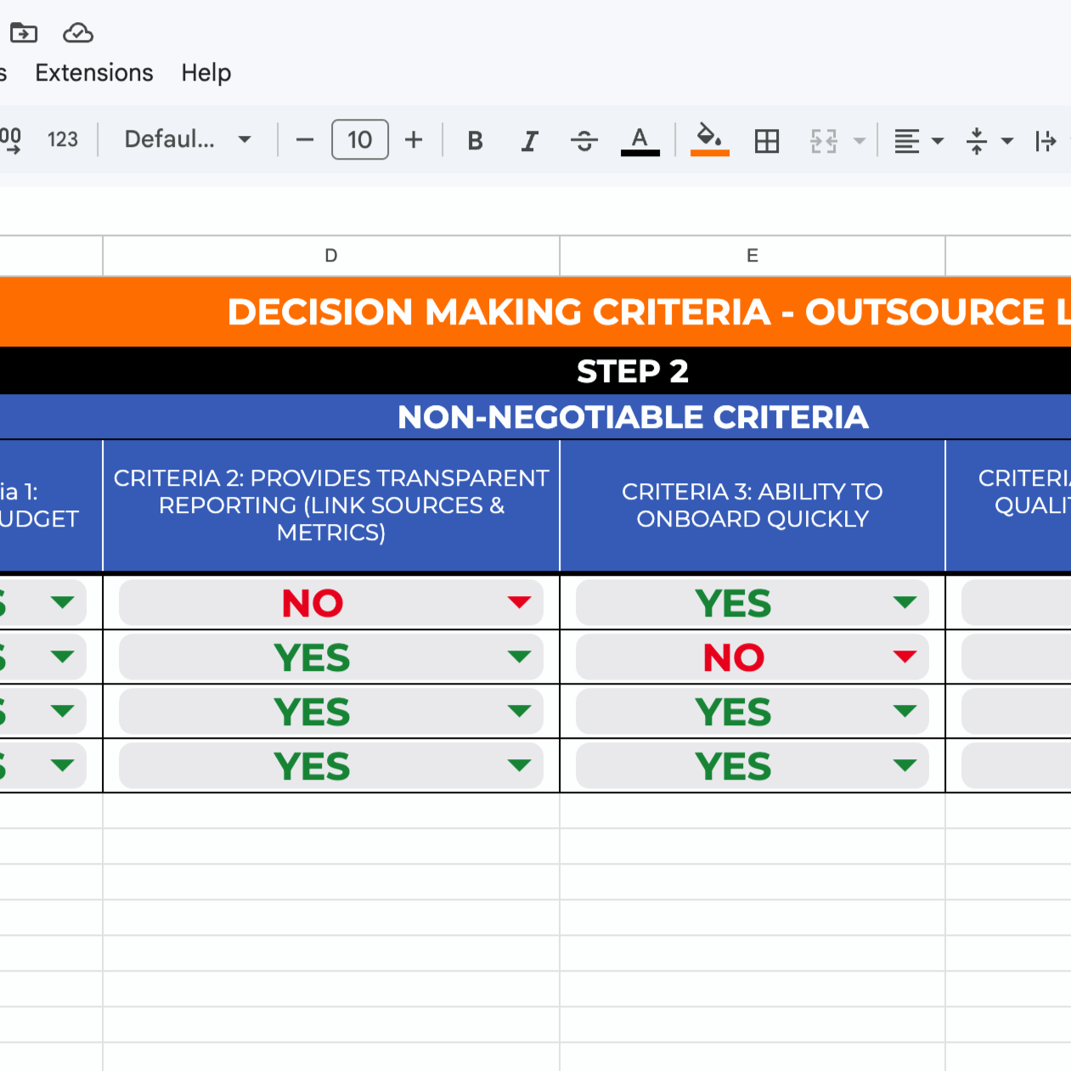
Task: Open the Default font dropdown
Action: [x=188, y=139]
